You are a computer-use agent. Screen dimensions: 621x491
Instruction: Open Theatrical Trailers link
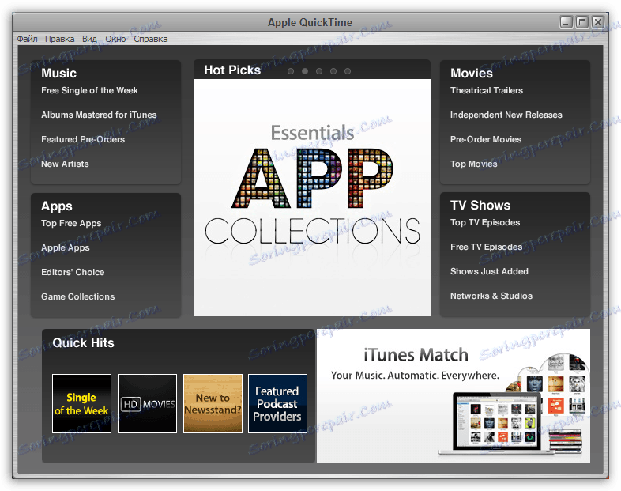coord(487,90)
